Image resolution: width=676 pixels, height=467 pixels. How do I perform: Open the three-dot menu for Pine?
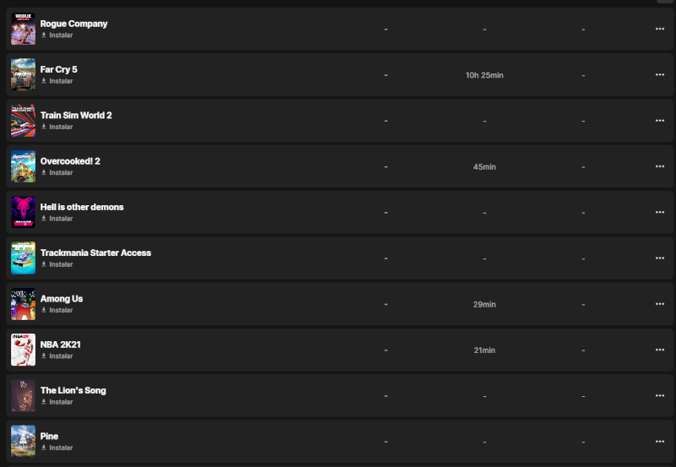[660, 441]
